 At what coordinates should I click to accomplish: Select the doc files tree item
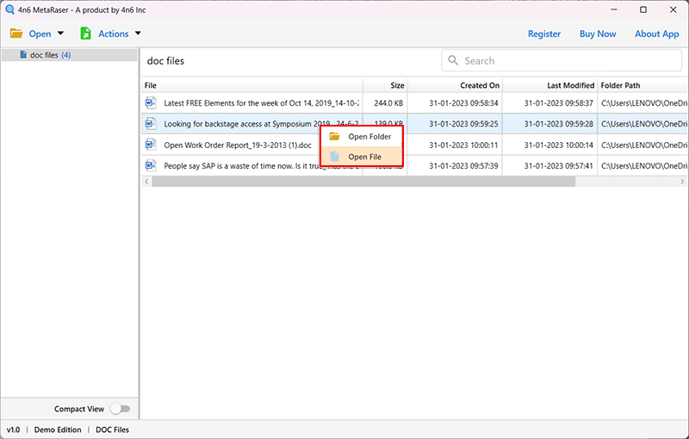pyautogui.click(x=70, y=55)
